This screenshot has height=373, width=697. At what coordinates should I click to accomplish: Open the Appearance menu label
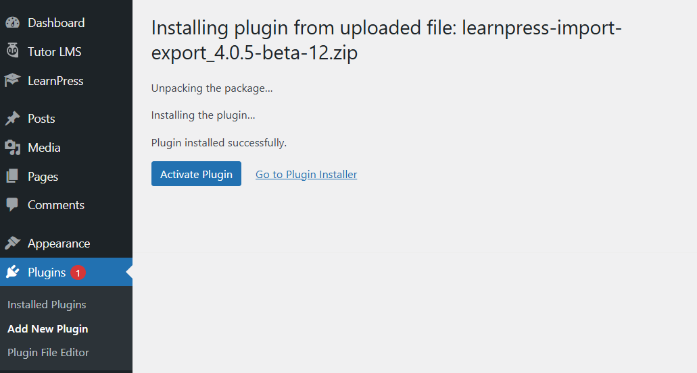(x=59, y=243)
